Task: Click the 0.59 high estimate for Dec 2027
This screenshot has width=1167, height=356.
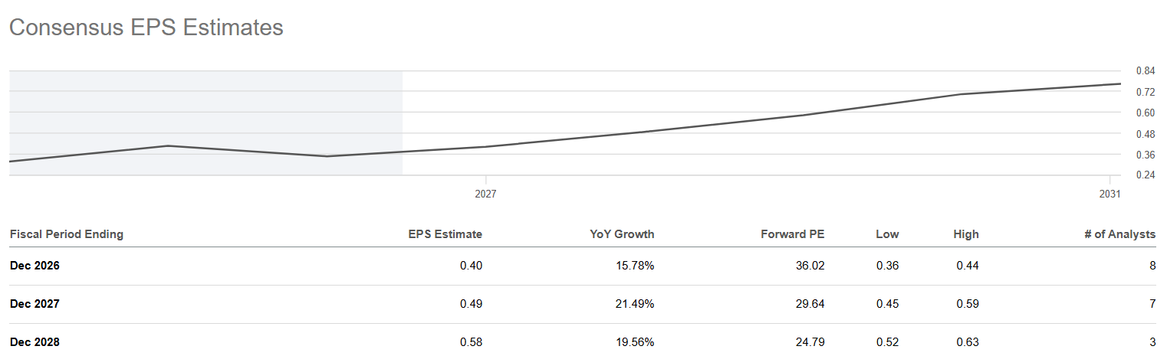Action: (x=969, y=304)
